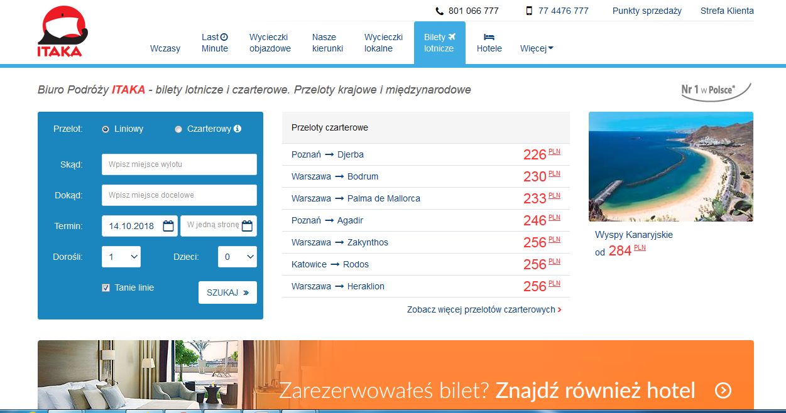Click the circled arrow icon on hotel banner
Image resolution: width=786 pixels, height=413 pixels.
coord(723,390)
